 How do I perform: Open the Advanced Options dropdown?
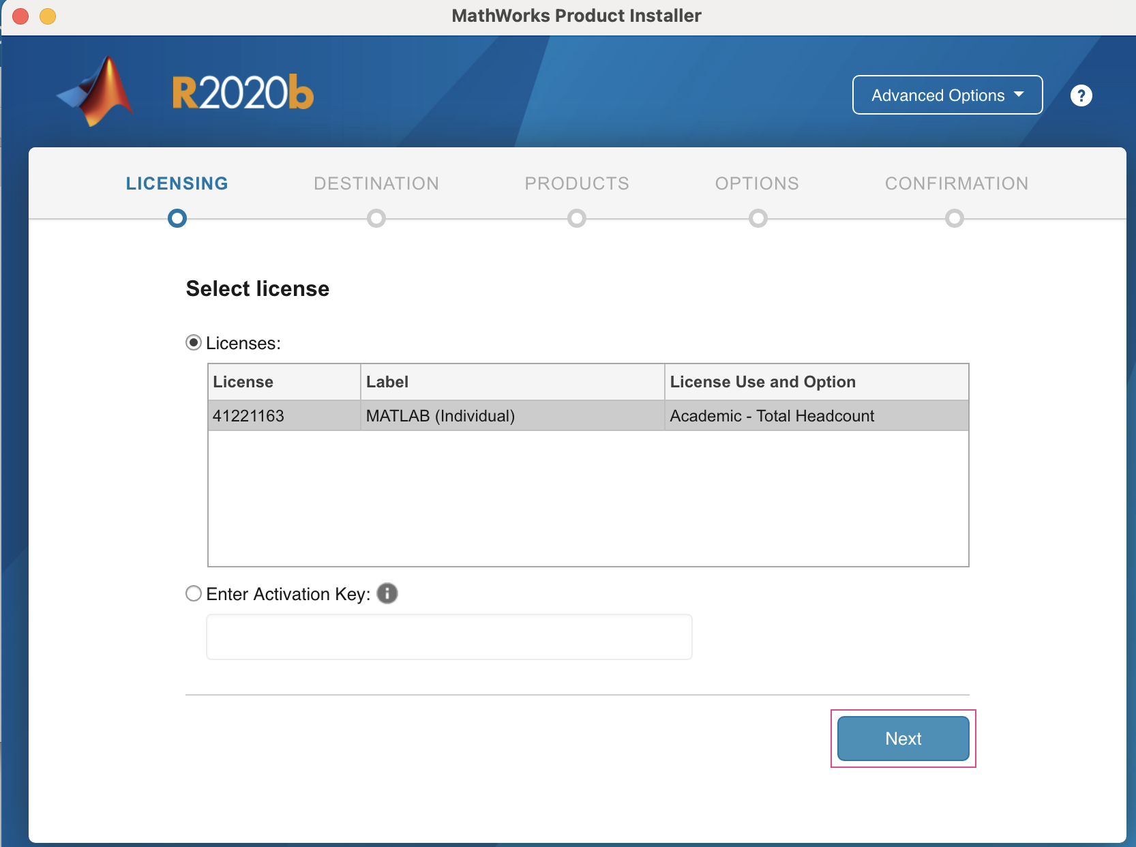(x=947, y=95)
